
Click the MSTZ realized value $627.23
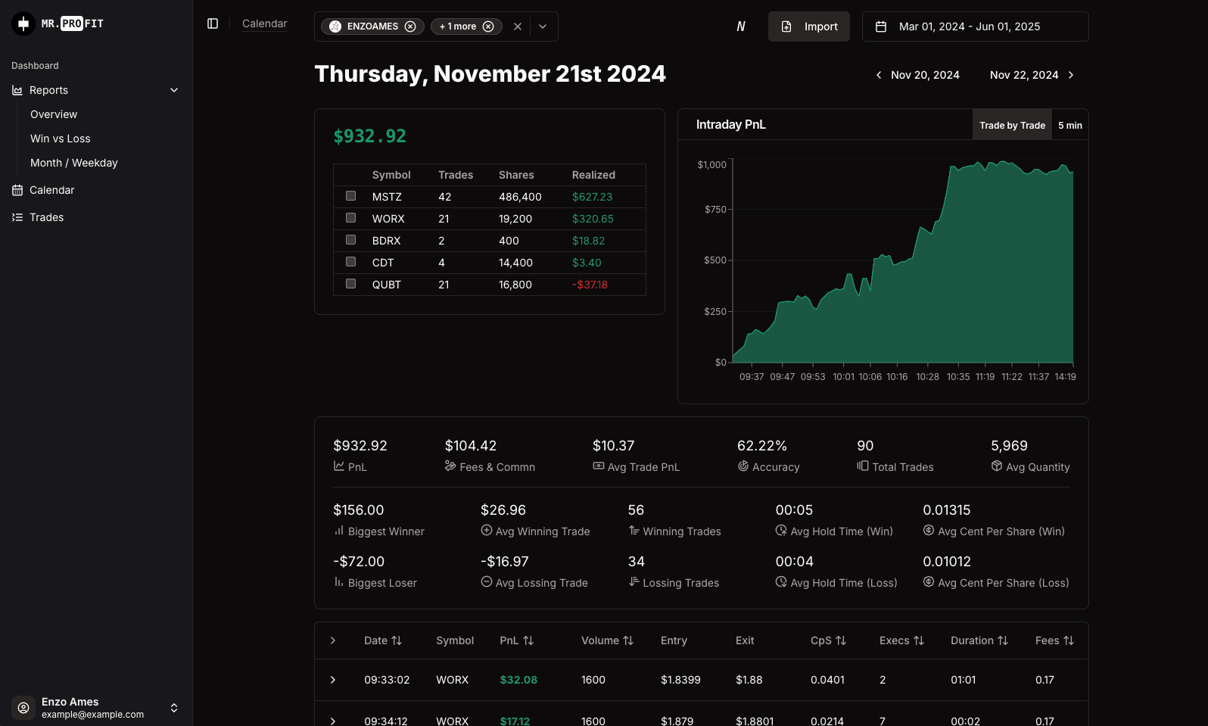point(592,197)
